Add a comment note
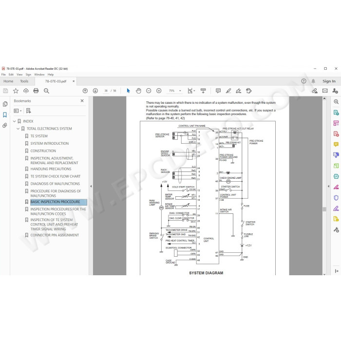Viewport: 341px width, 341px height. tap(218, 91)
